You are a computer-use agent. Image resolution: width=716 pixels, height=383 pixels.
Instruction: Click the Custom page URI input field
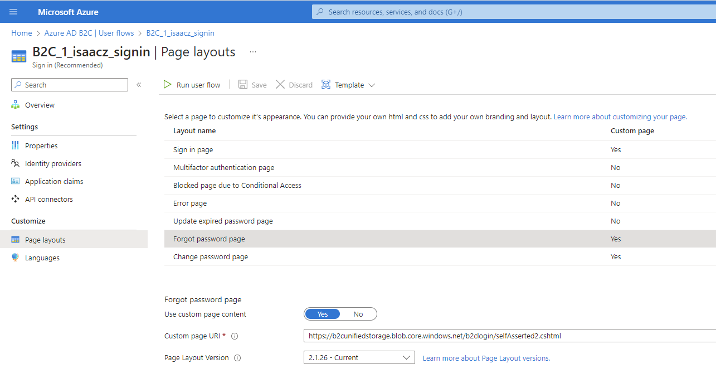(x=501, y=336)
